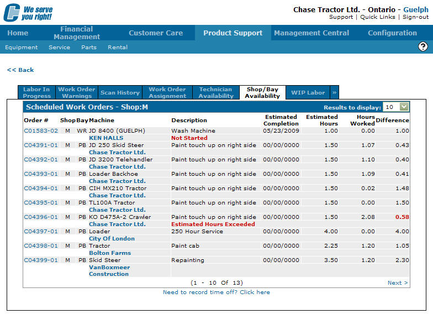Screen dimensions: 433x314
Task: Switch to the Technician Availability tab
Action: coord(215,93)
